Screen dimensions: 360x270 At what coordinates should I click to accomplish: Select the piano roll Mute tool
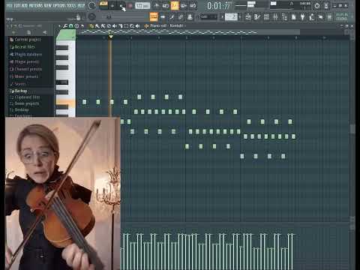point(115,25)
